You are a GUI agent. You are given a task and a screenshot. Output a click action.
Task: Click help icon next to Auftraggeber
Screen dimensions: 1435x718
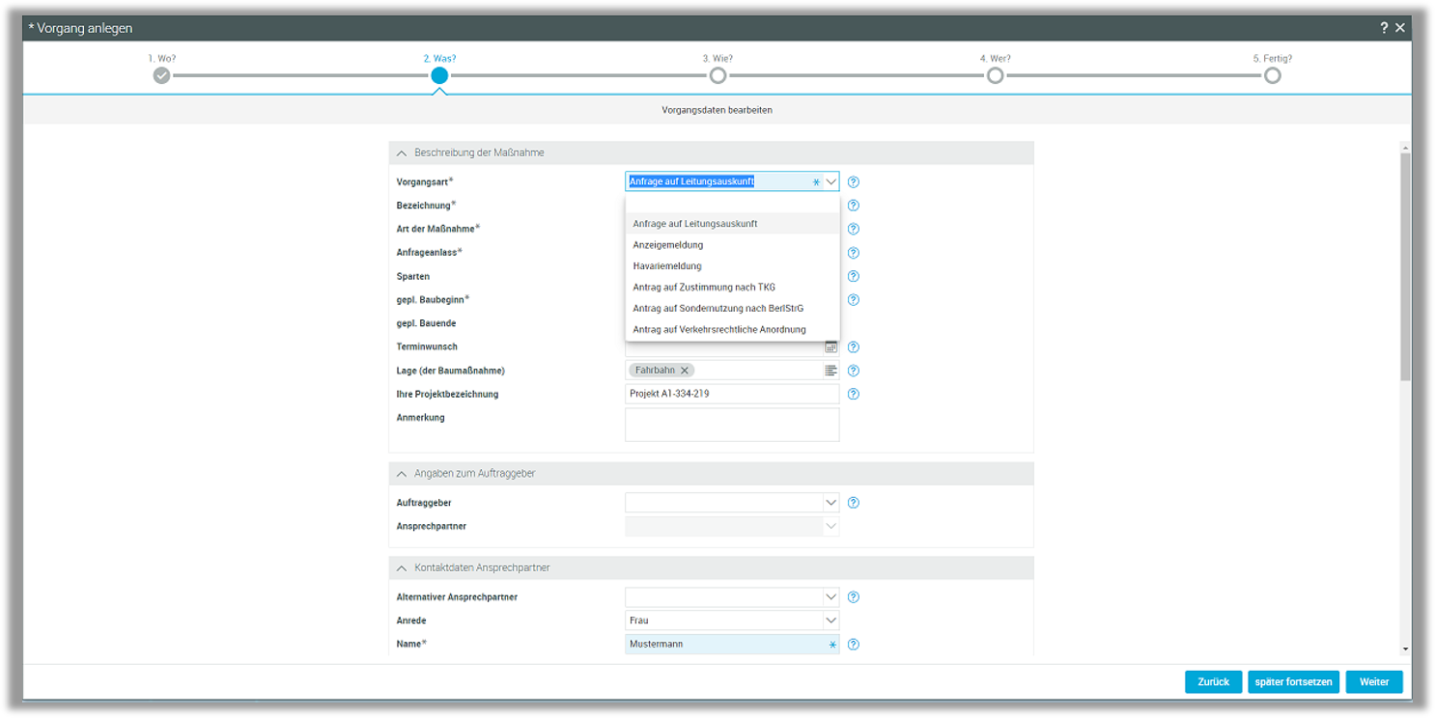853,503
